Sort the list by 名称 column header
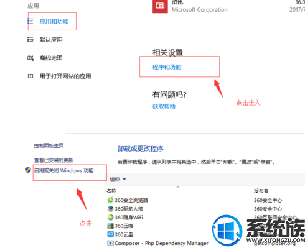The width and height of the screenshot is (305, 248). pyautogui.click(x=111, y=191)
